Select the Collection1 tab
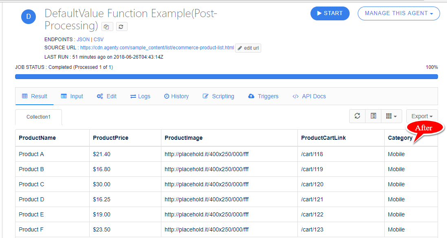The image size is (447, 238). [38, 117]
